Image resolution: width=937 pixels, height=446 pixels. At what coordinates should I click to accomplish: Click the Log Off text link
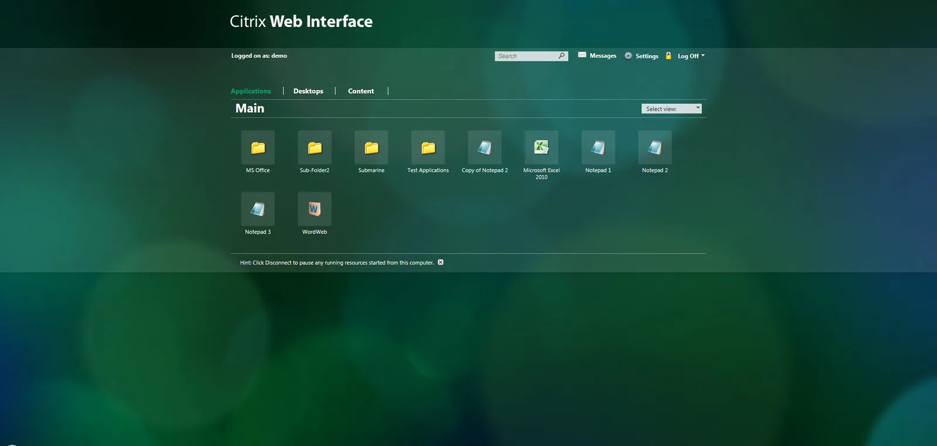pyautogui.click(x=688, y=56)
